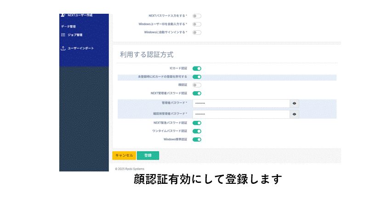Click the © 2025 Ryobi Systems footer text
Viewport: 392px width, 220px height.
pos(130,169)
